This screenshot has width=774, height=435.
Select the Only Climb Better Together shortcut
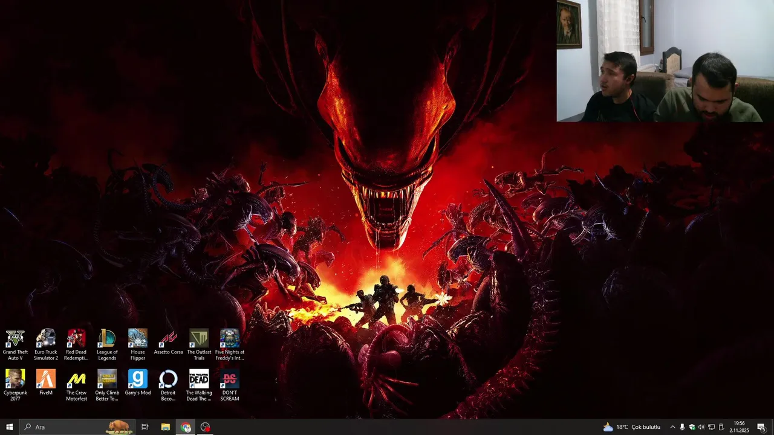(x=107, y=385)
